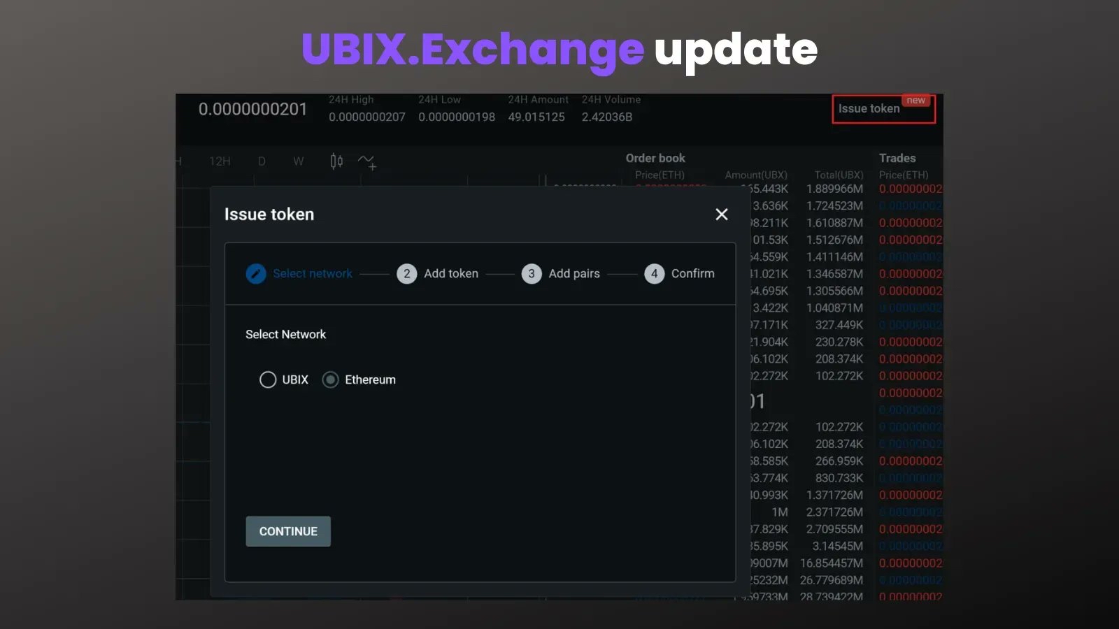Open the Issue token panel
Screen dimensions: 1119x629
tap(869, 108)
